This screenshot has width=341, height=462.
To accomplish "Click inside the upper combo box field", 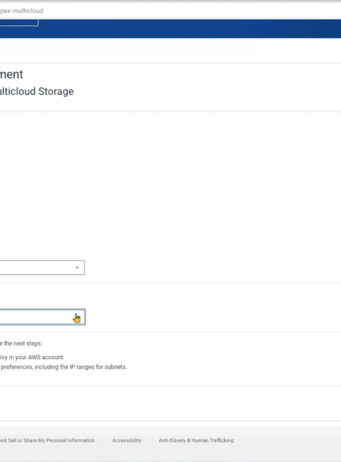I will coord(42,267).
